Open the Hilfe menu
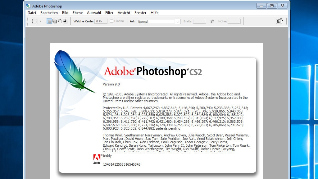The width and height of the screenshot is (318, 179). pyautogui.click(x=155, y=12)
